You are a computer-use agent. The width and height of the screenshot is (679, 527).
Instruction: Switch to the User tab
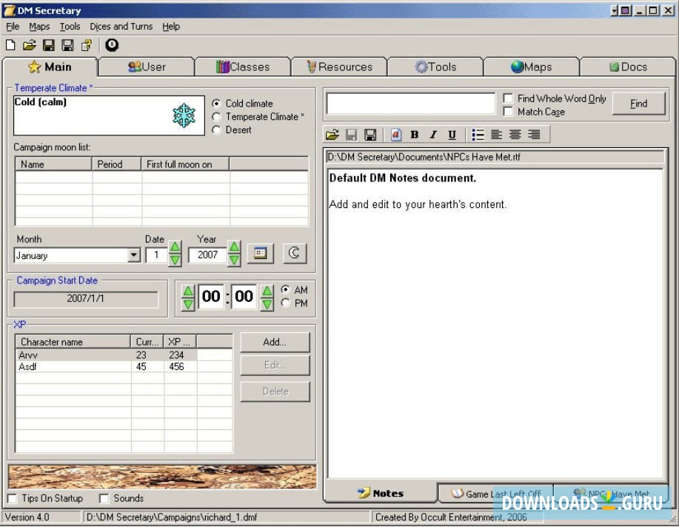[x=147, y=67]
